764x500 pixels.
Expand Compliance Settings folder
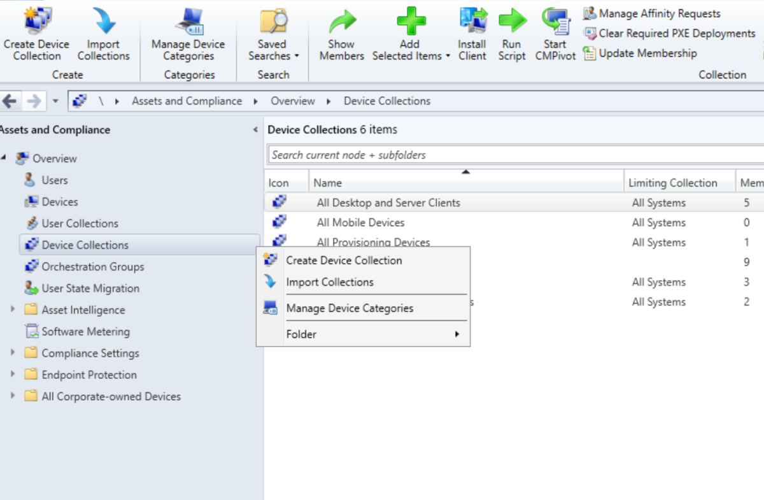tap(13, 353)
